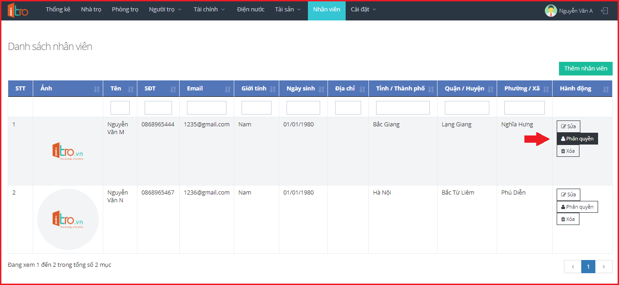Click the logout icon at top right
Viewport: 619px width, 285px height.
click(604, 10)
